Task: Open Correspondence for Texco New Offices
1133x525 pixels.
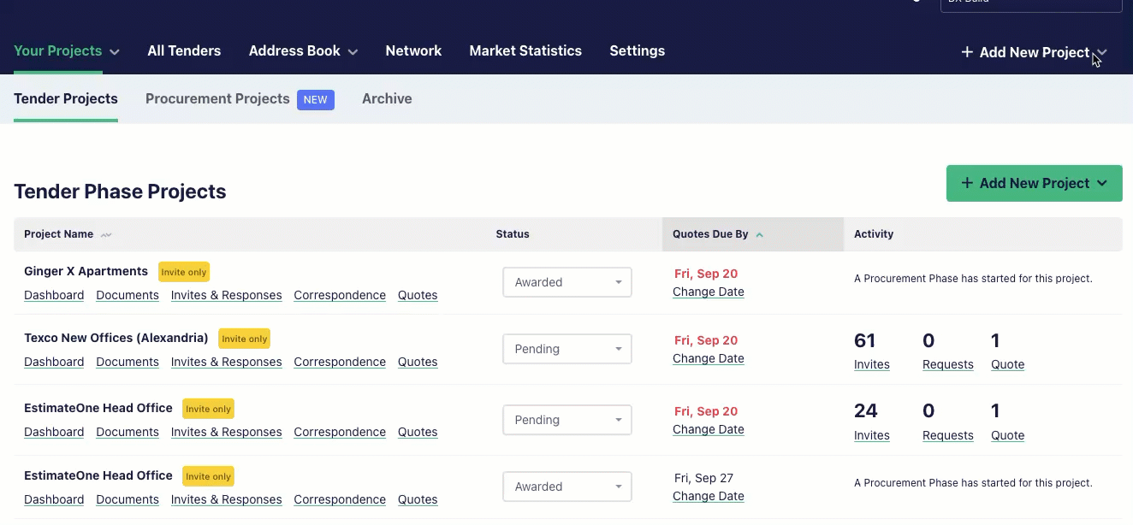Action: [340, 363]
